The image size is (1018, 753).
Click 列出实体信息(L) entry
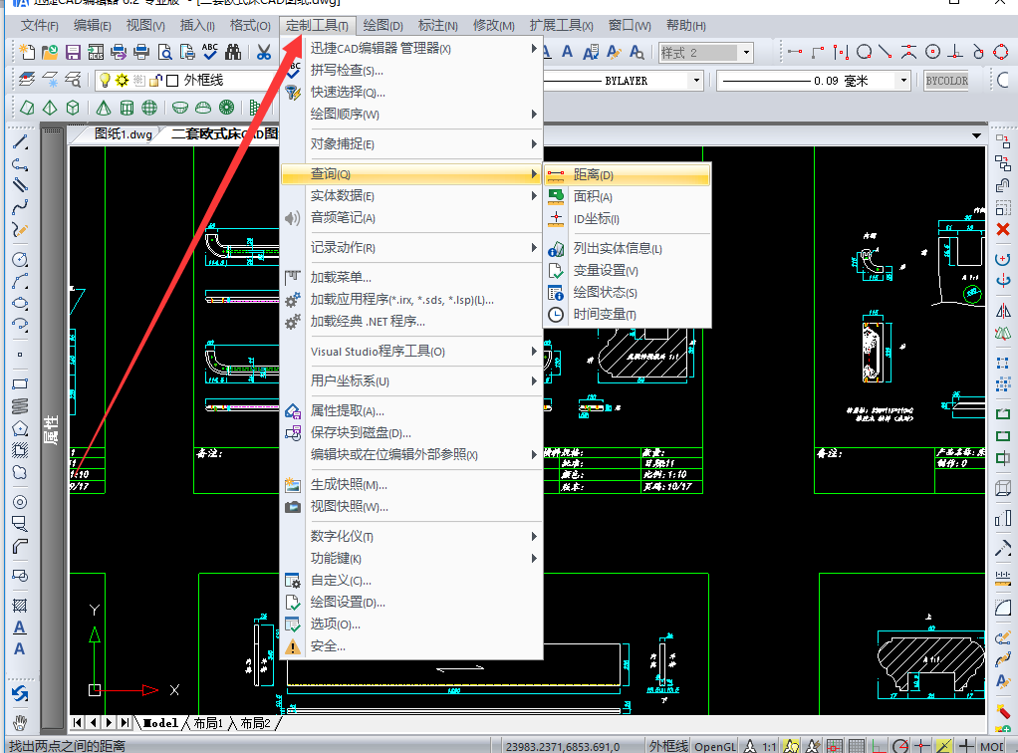click(x=628, y=249)
